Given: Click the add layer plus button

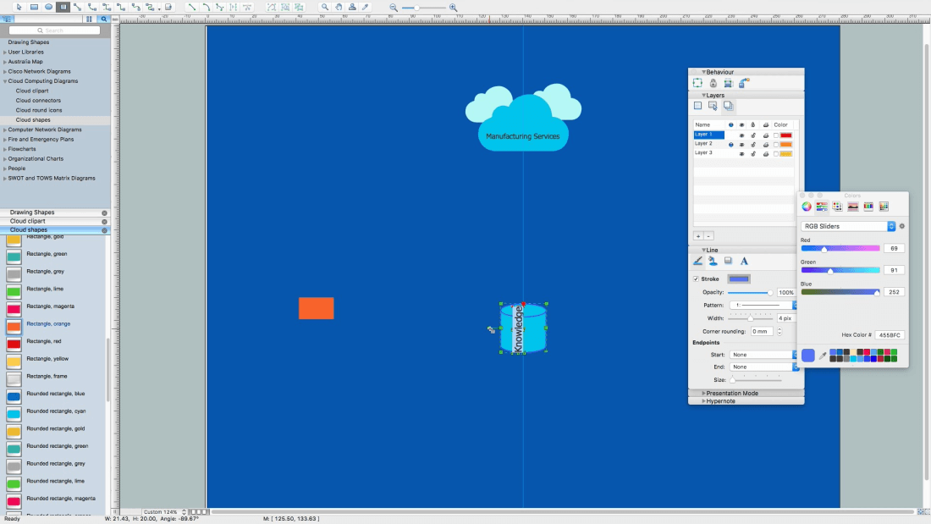Looking at the screenshot, I should point(697,236).
